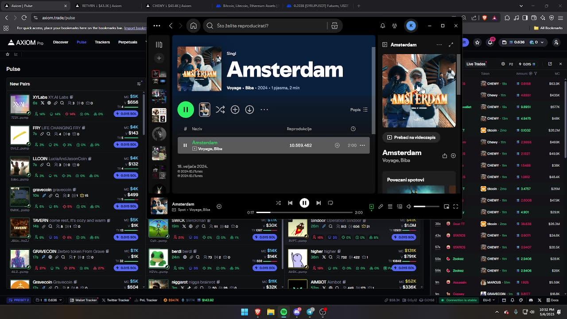567x319 pixels.
Task: Quick buy 0.015 SOL on TAVERN
Action: [x=126, y=237]
